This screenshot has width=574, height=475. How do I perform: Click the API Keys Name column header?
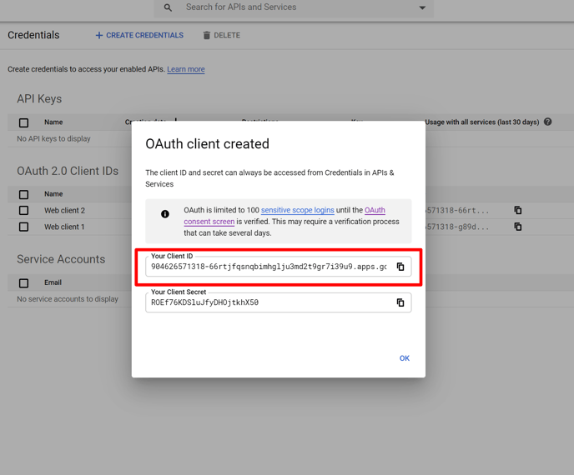[x=53, y=122]
